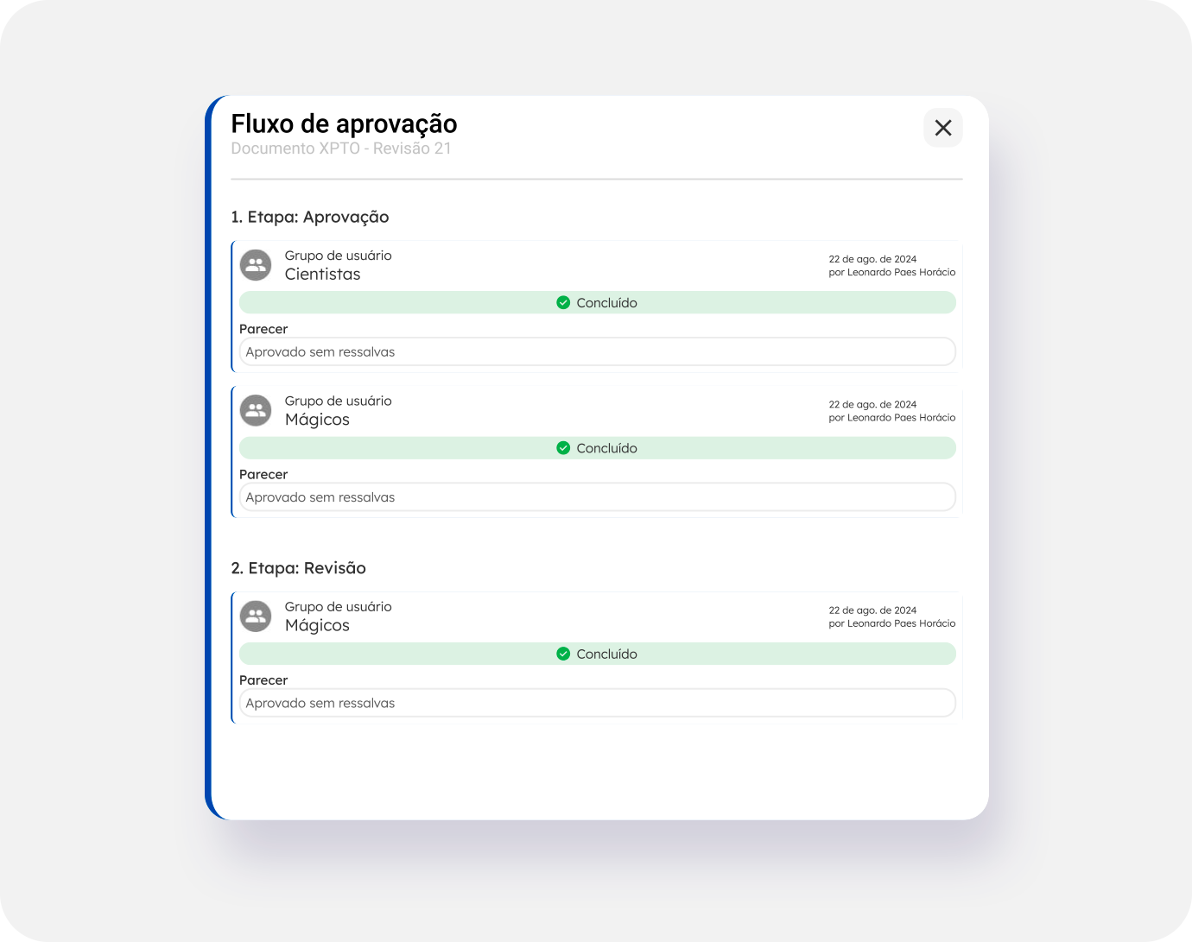Click the Cientistas user group avatar icon

tap(256, 265)
